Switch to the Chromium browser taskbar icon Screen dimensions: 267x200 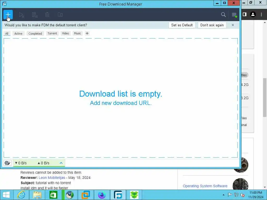(69, 195)
